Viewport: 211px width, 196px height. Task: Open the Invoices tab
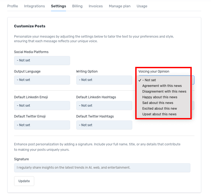96,6
